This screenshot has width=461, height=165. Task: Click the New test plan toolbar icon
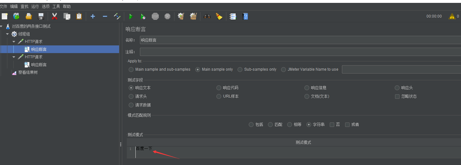pyautogui.click(x=4, y=16)
